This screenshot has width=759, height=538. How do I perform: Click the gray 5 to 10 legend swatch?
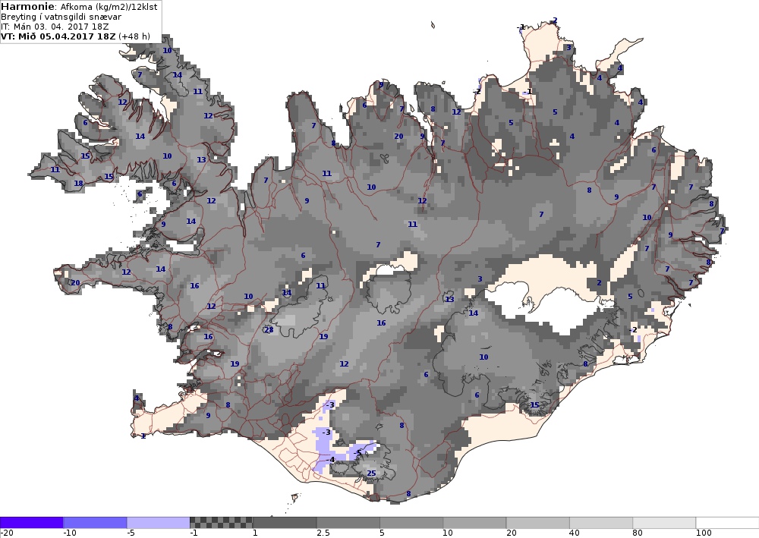point(411,523)
